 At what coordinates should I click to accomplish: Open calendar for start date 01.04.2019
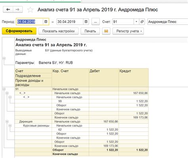tap(46, 22)
